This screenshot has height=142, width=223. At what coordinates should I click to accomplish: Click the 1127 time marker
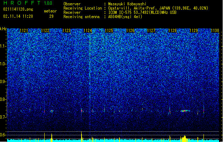[x=151, y=31]
